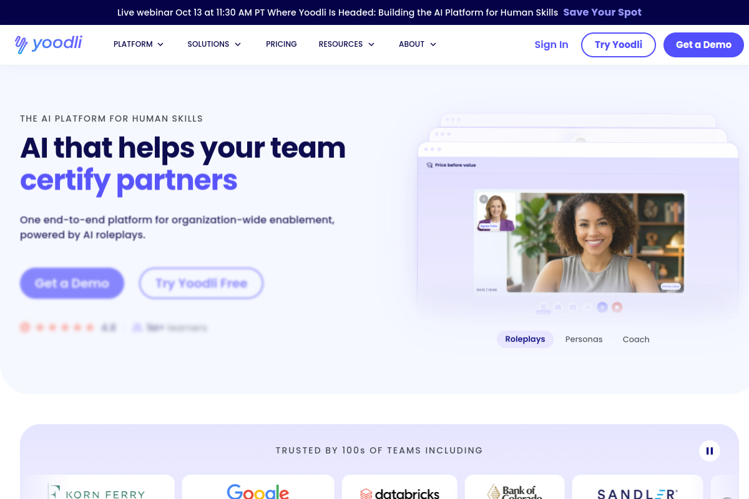Viewport: 749px width, 499px height.
Task: Pause the trusted teams logo carousel
Action: (x=710, y=451)
